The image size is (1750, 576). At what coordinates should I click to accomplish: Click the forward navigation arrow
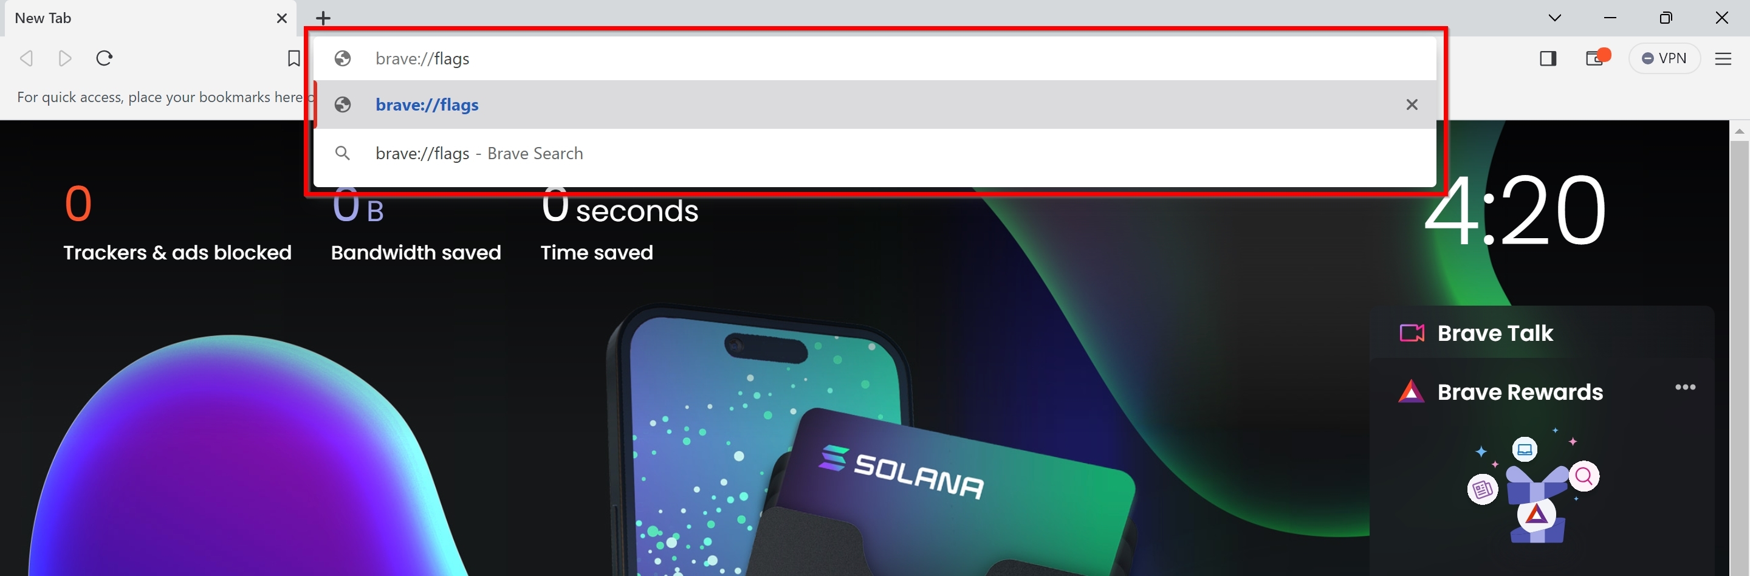pyautogui.click(x=65, y=58)
